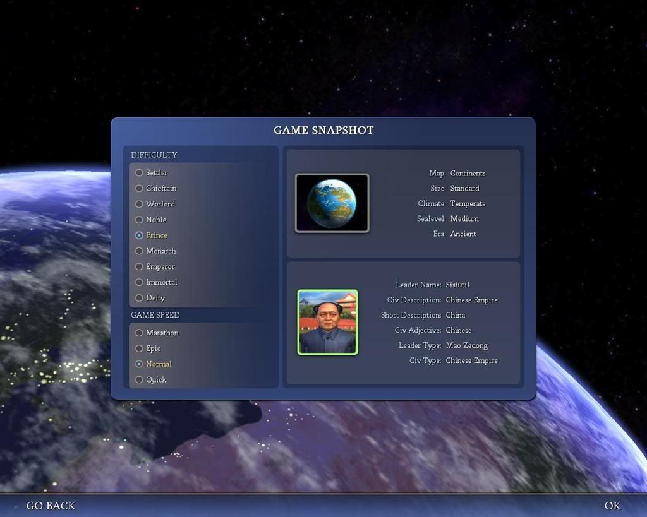The height and width of the screenshot is (517, 647).
Task: Click the Civ Type value Chinese Empire
Action: 471,360
